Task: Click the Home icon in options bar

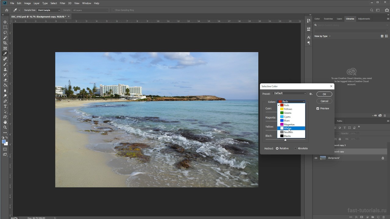Action: [7, 10]
